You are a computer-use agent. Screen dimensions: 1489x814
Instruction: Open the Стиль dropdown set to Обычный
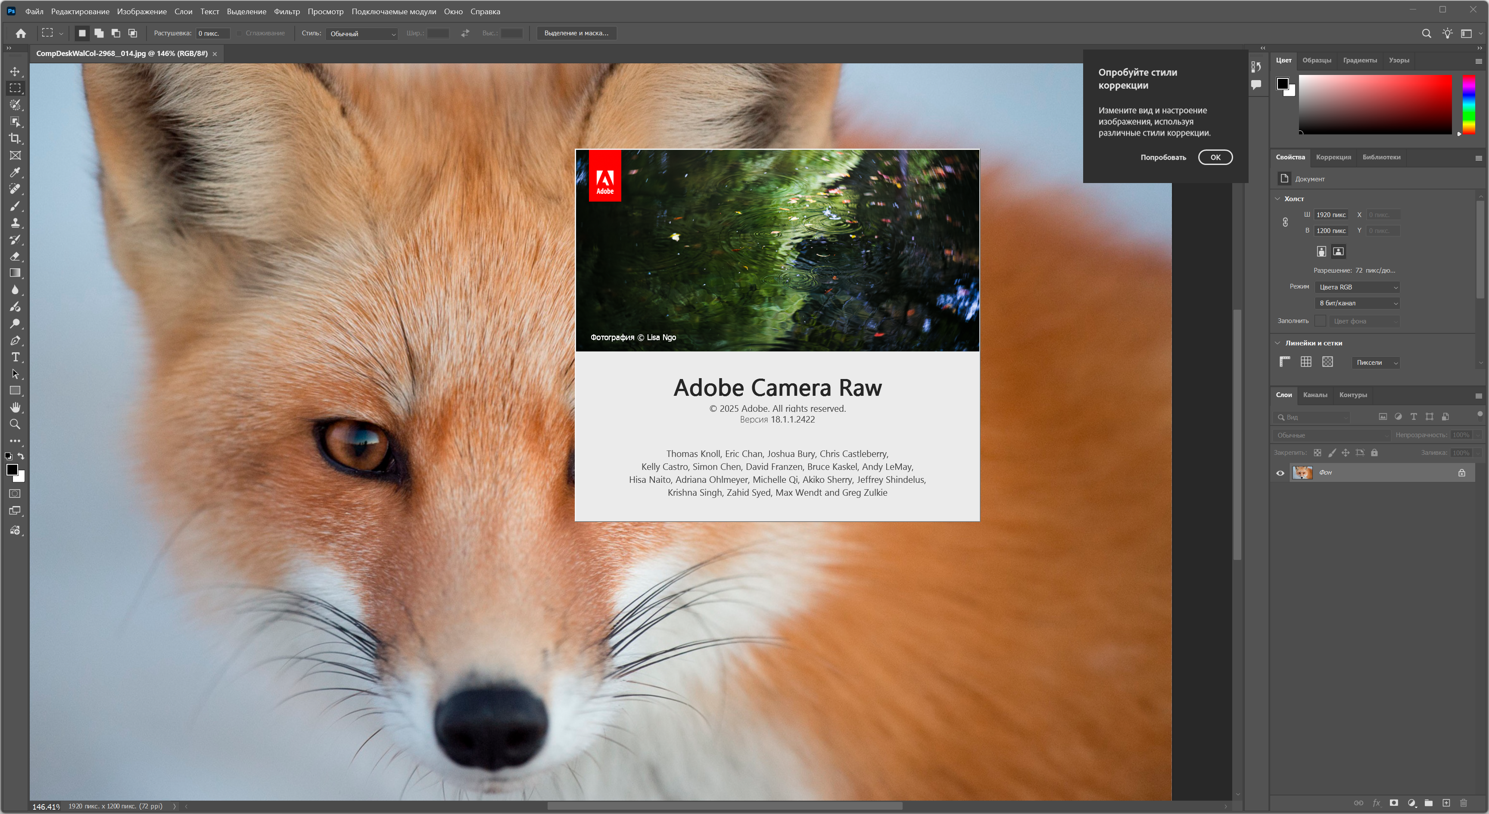[362, 34]
